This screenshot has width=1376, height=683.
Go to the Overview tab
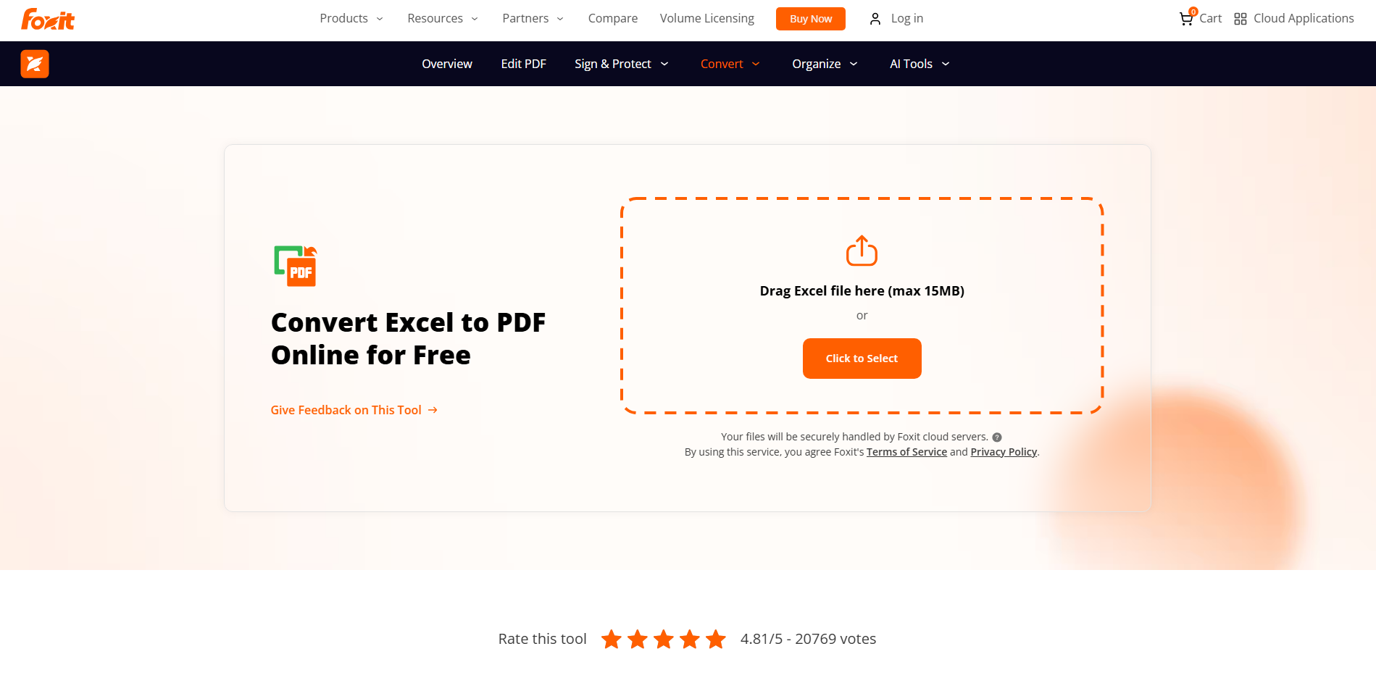point(447,64)
